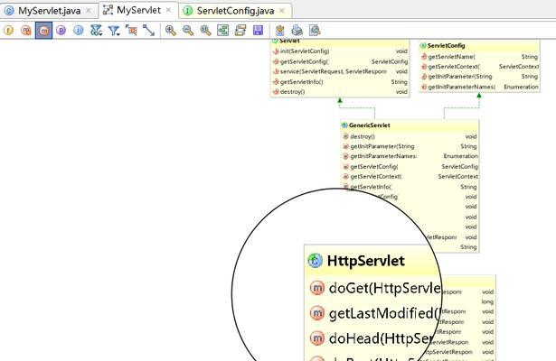556x361 pixels.
Task: Click the GenericServlet class icon
Action: 344,125
